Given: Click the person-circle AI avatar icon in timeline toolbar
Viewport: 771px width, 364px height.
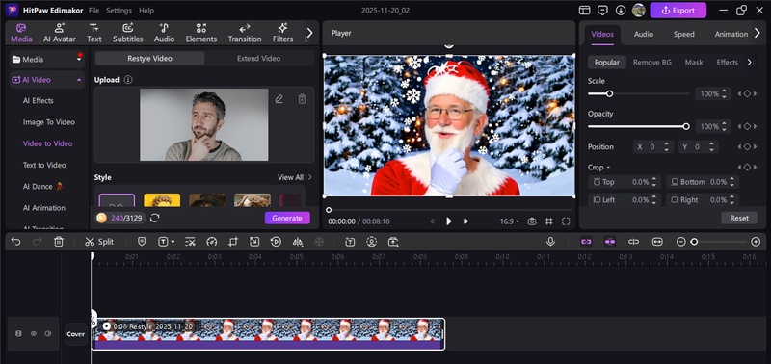Looking at the screenshot, I should click(x=371, y=241).
